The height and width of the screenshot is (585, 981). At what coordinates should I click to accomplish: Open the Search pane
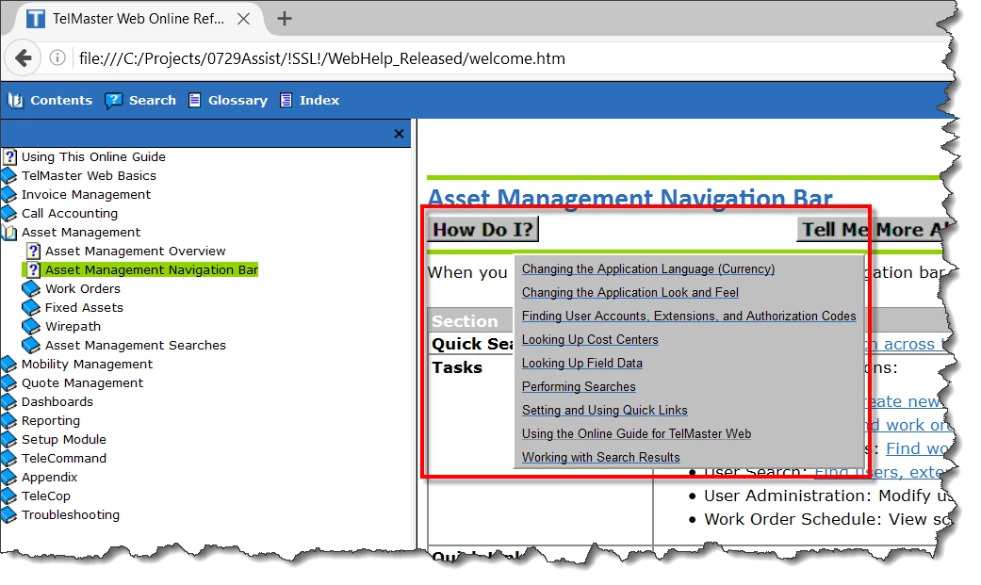152,100
